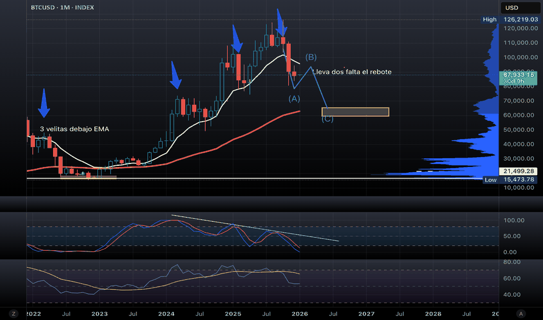Select the blue arrow above the 2022 candles
The height and width of the screenshot is (320, 543).
(x=44, y=104)
